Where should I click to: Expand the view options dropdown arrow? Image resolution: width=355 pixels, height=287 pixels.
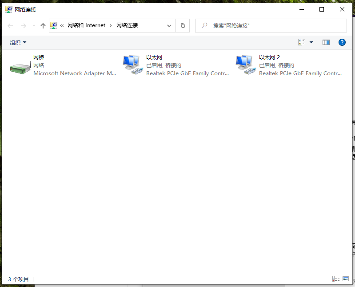pyautogui.click(x=311, y=42)
